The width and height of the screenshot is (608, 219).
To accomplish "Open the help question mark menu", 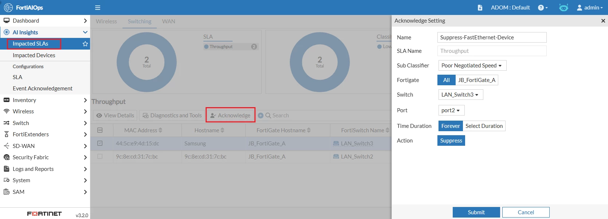I will tap(543, 8).
